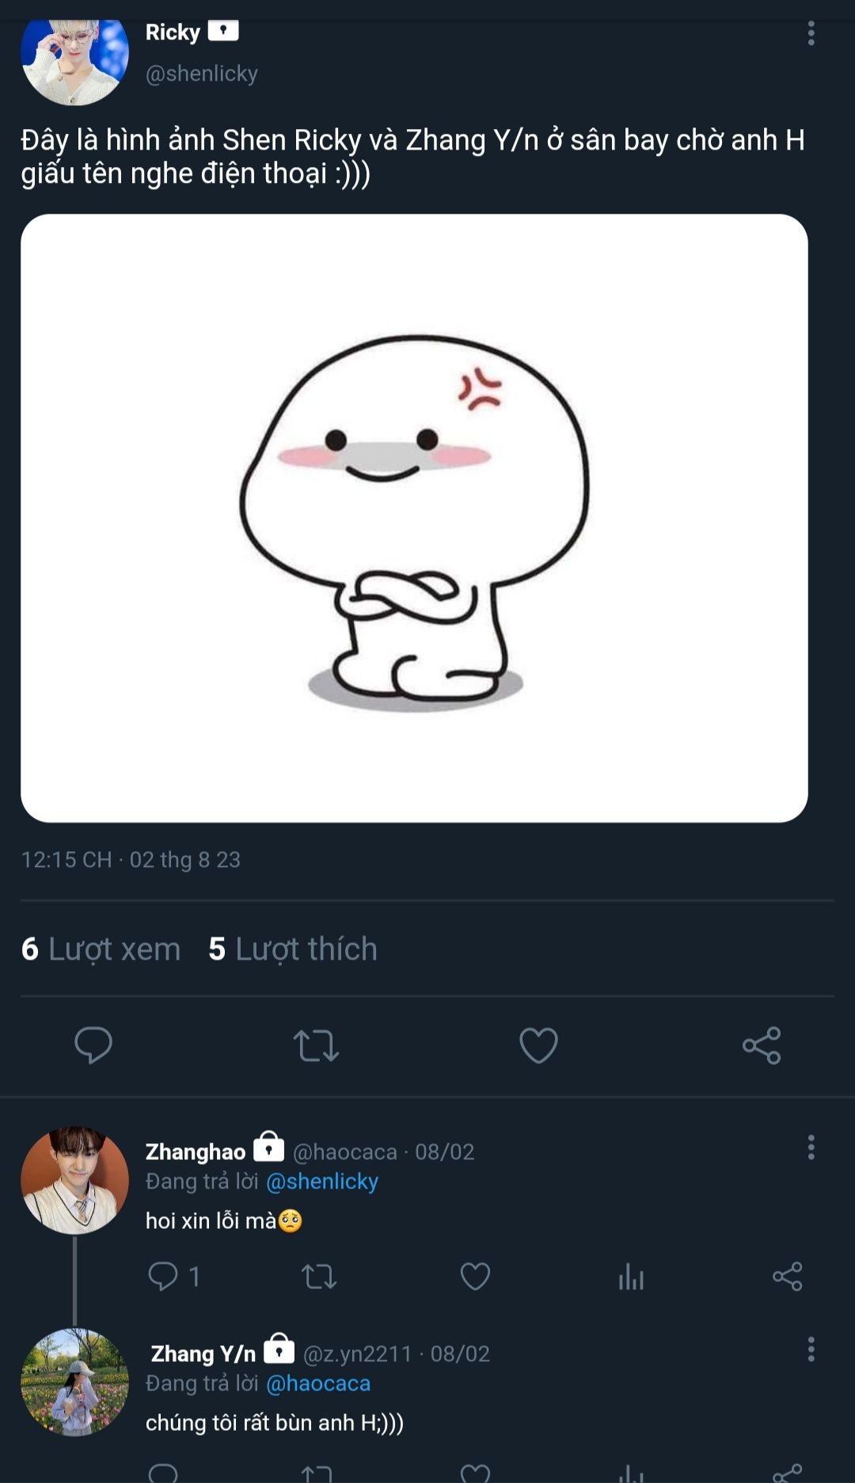855x1483 pixels.
Task: Open Zhanghao's profile picture
Action: click(x=74, y=1180)
